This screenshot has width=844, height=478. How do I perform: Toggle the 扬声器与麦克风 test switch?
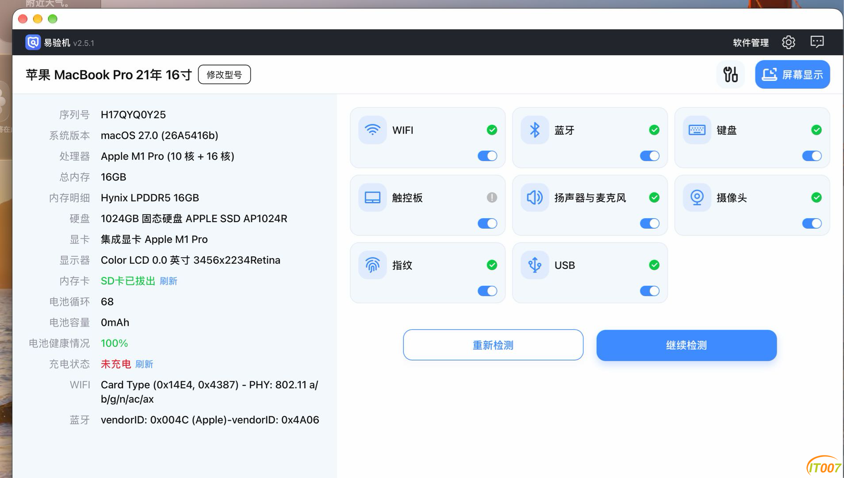tap(650, 224)
